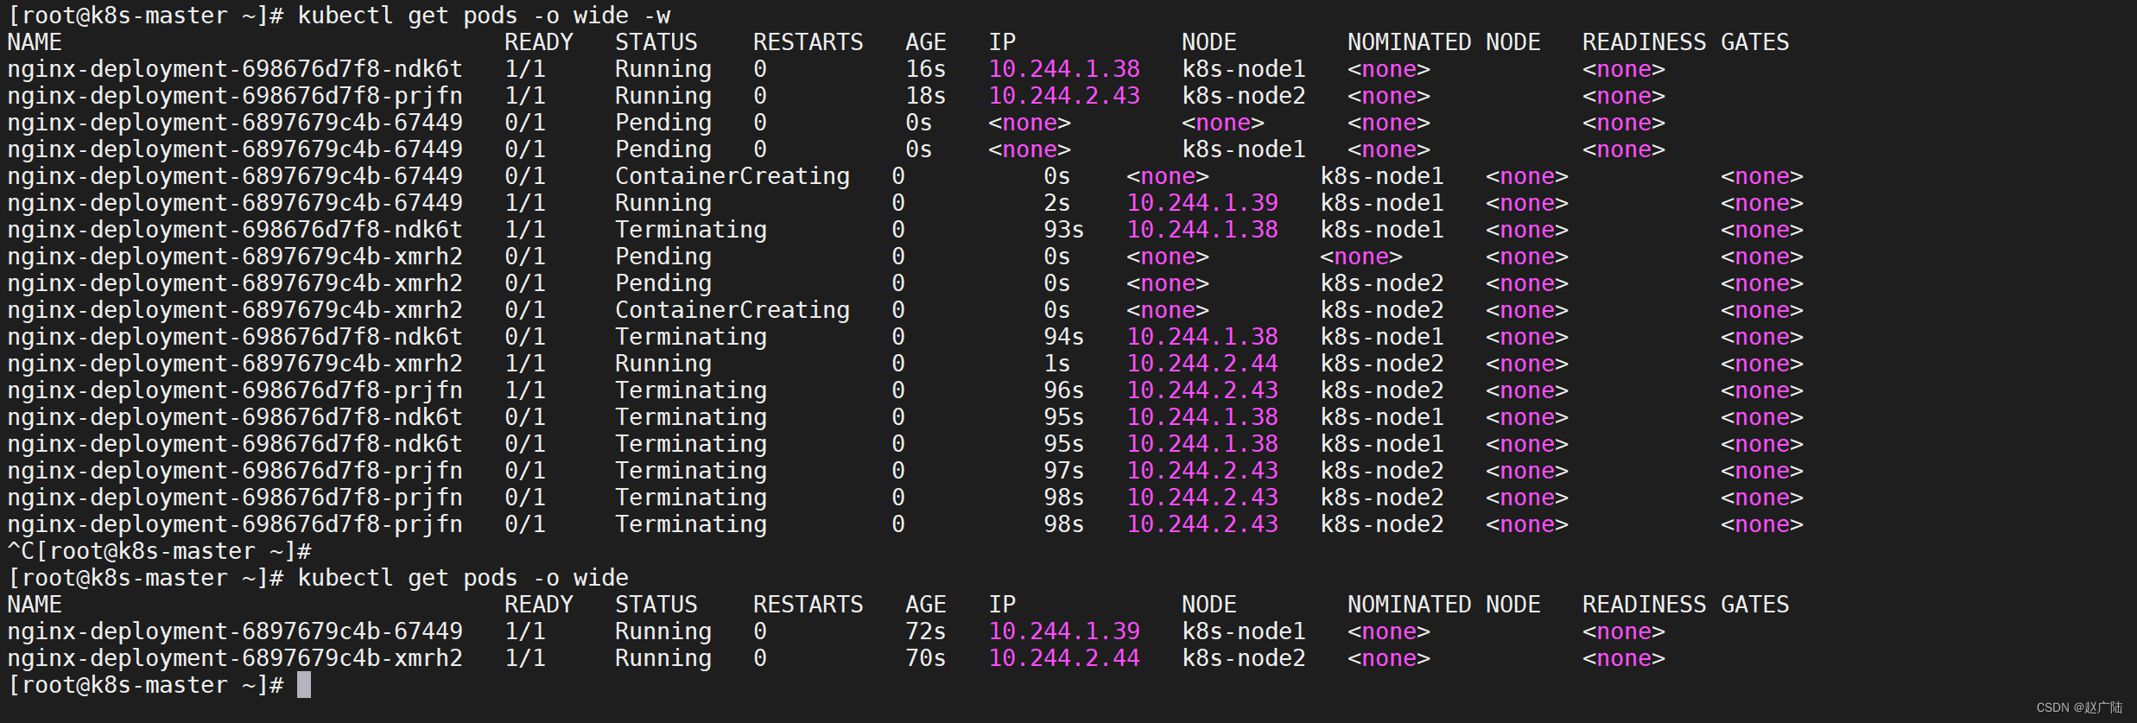
Task: Click the 'READINESS GATES' header under the -w command
Action: click(x=1686, y=42)
